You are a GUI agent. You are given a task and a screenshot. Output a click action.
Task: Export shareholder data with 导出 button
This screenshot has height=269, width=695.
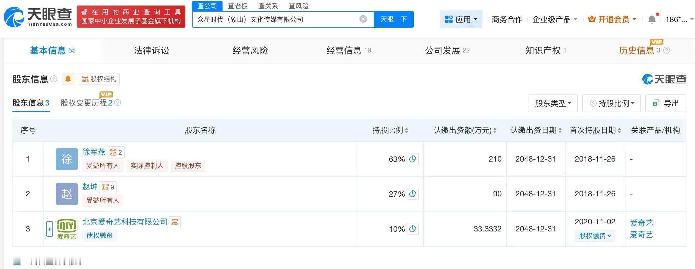[666, 103]
